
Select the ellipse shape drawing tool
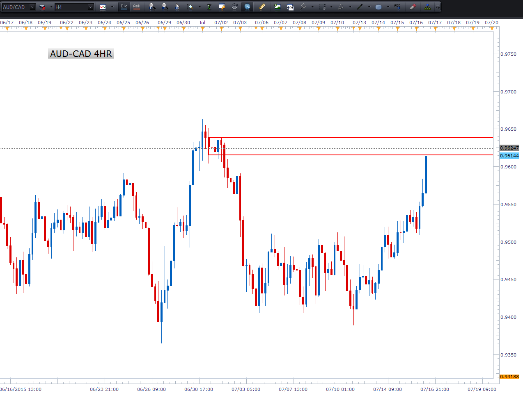[x=378, y=7]
